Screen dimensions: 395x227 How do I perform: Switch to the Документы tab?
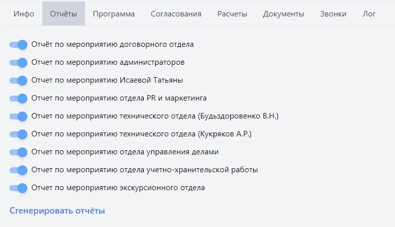click(x=284, y=14)
